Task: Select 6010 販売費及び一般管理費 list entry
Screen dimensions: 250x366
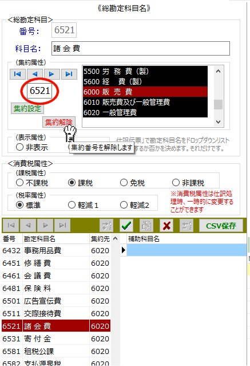Action: click(x=145, y=102)
